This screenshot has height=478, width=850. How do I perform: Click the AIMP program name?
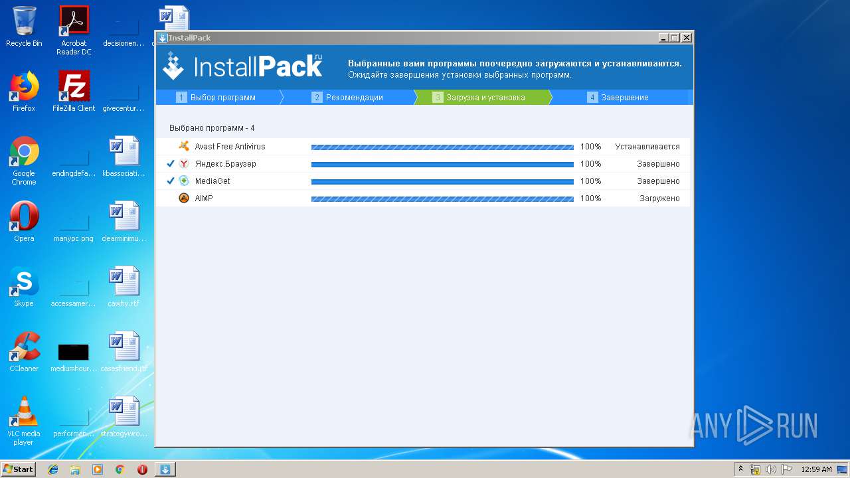tap(204, 199)
